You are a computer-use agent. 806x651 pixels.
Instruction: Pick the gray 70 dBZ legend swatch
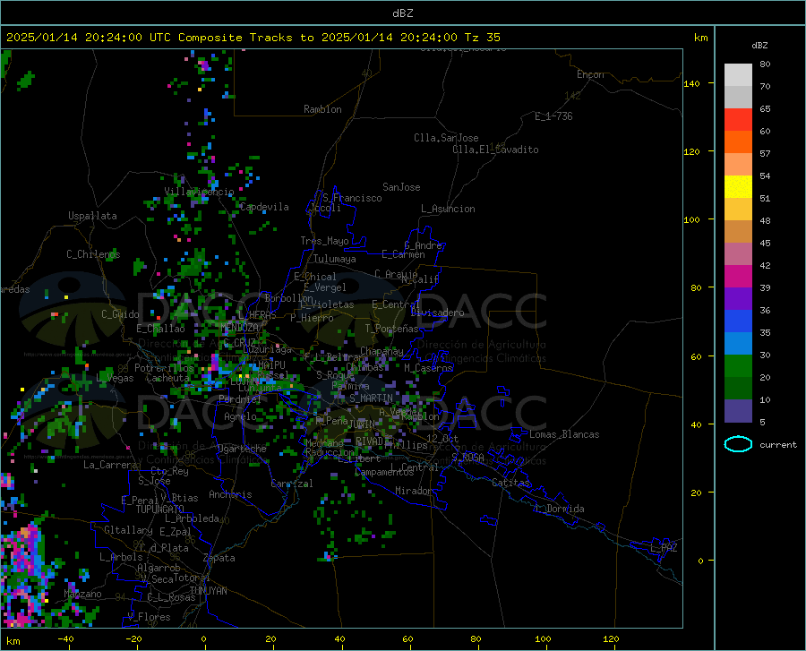[738, 97]
